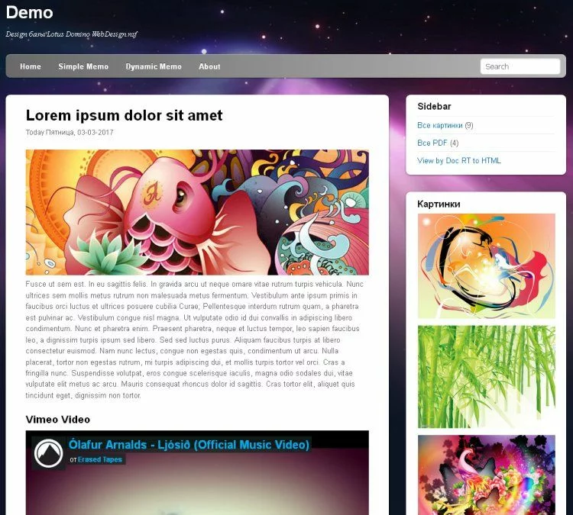Follow the View by Doc RT to HTML link
The image size is (573, 515).
(458, 161)
